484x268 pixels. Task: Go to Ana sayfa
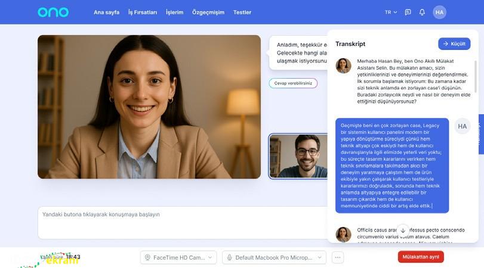[x=106, y=13]
